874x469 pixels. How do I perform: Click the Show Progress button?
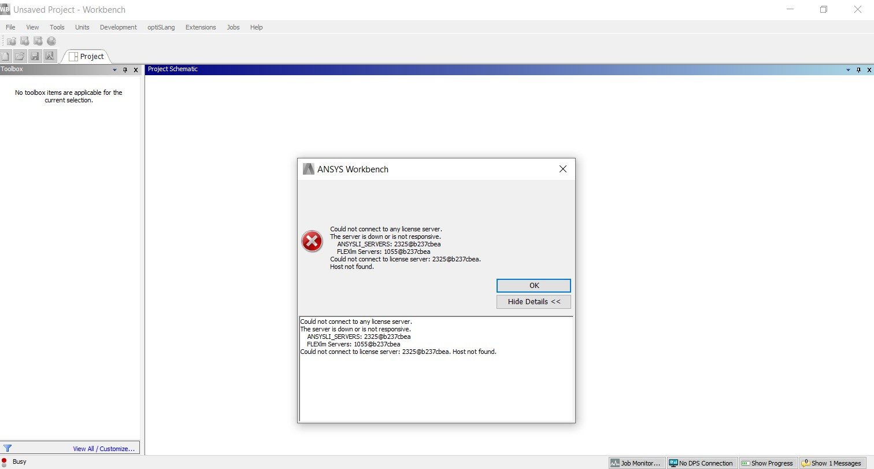tap(768, 463)
